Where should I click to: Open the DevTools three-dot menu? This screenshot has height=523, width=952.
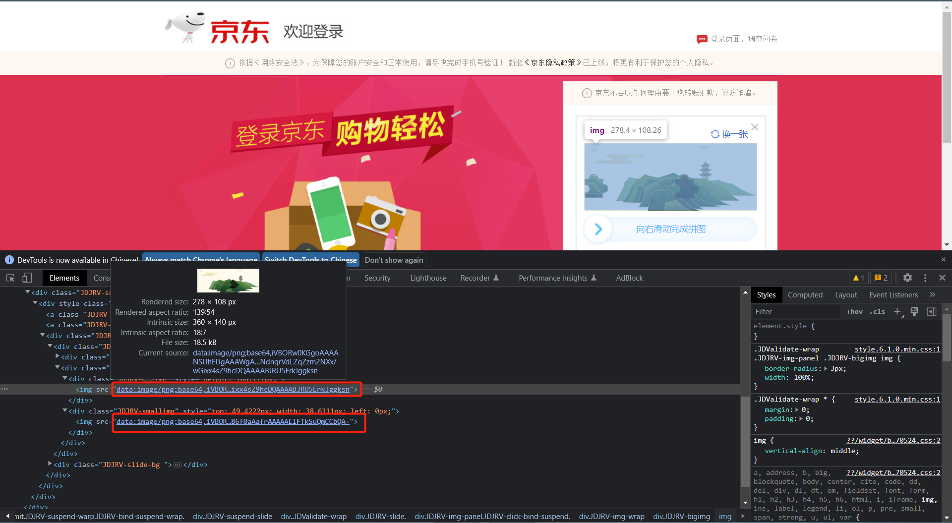(925, 278)
